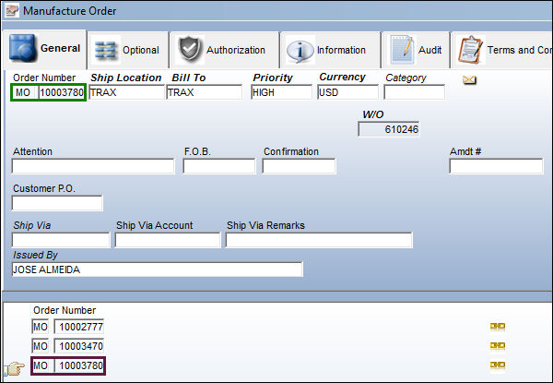Click the link icon for order 10003470
This screenshot has height=383, width=553.
[498, 345]
